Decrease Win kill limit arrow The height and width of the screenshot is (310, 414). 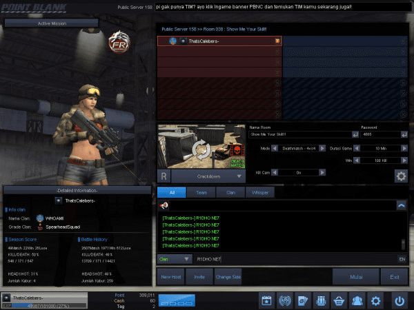[x=357, y=161]
